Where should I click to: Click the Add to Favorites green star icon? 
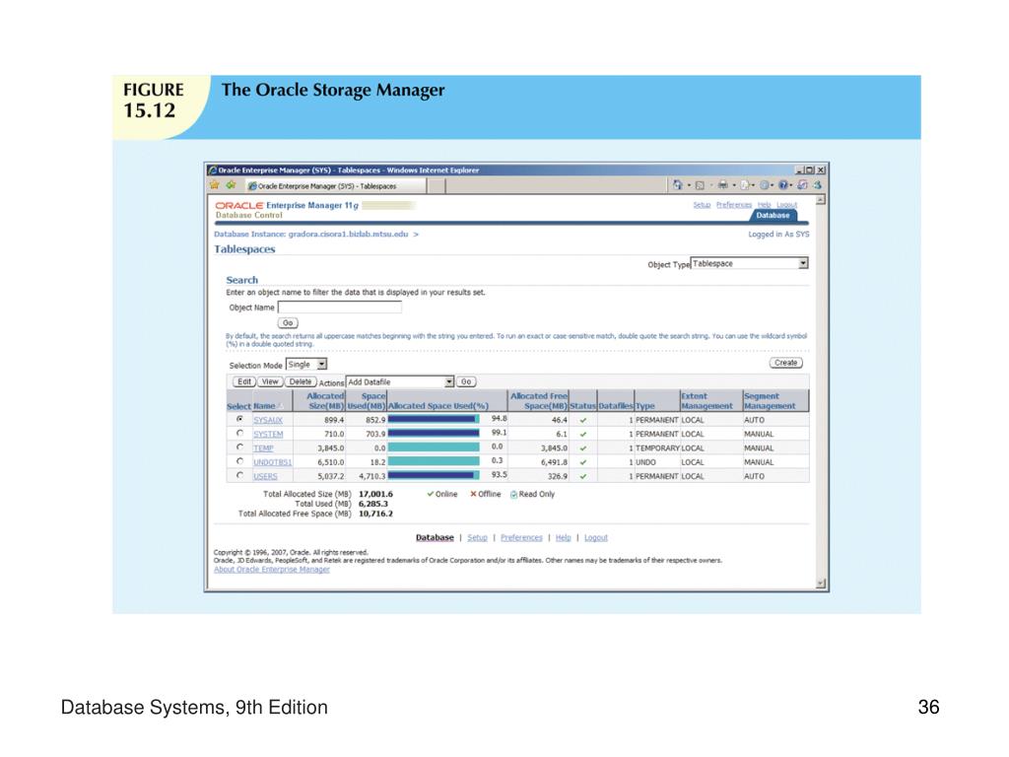(231, 185)
